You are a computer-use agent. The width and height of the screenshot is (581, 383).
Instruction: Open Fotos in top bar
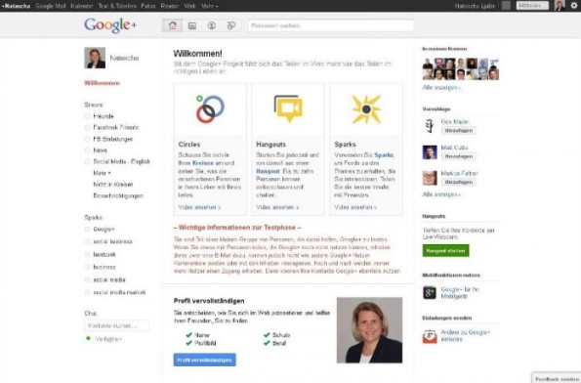[148, 6]
